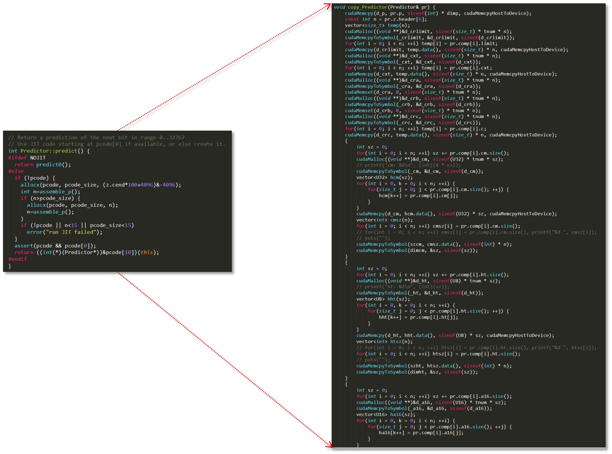Select the line 'int Predictor::predict() {'
The height and width of the screenshot is (454, 612).
point(49,151)
